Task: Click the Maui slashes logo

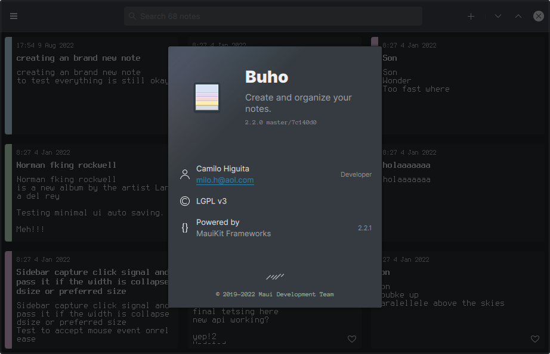Action: 275,277
